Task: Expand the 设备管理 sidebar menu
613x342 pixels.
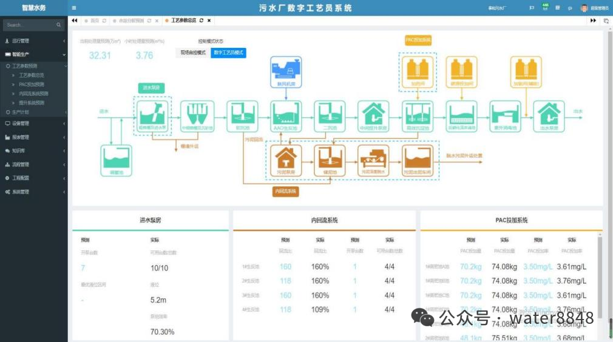Action: pos(34,123)
